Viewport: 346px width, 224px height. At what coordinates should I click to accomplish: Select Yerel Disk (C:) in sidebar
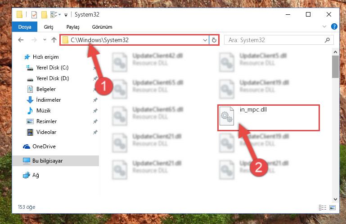pyautogui.click(x=52, y=67)
